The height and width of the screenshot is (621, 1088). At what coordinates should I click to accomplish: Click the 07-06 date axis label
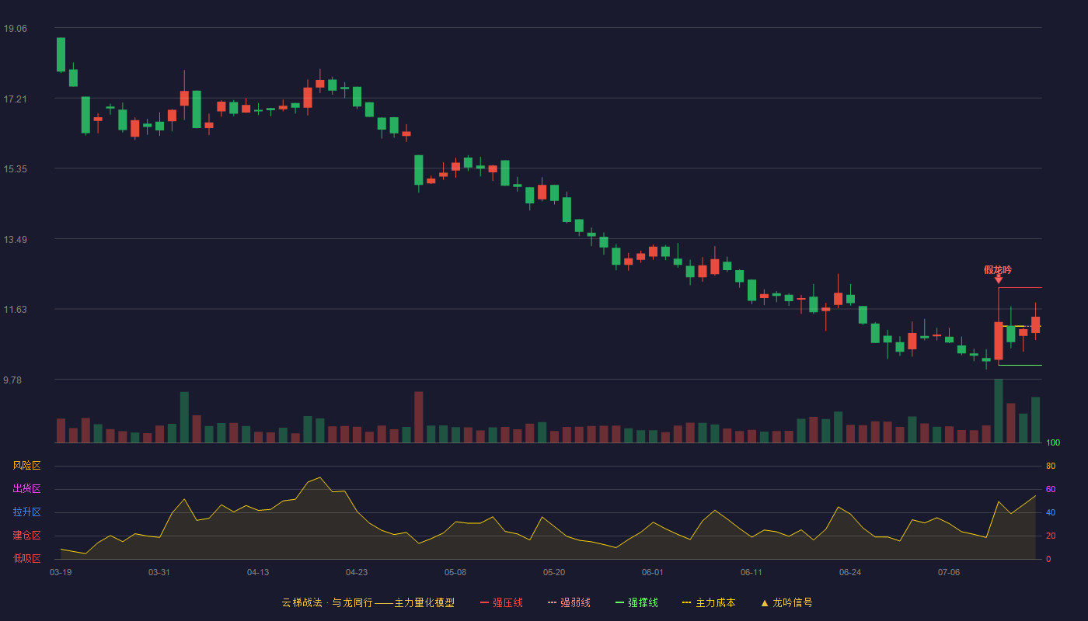coord(949,572)
